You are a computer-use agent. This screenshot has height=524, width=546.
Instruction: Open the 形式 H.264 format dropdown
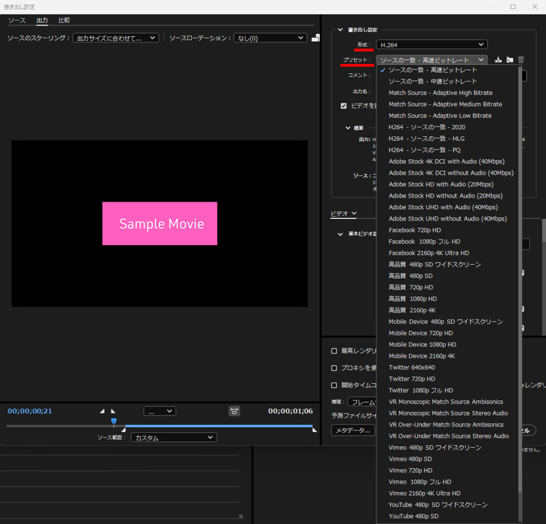pos(431,45)
